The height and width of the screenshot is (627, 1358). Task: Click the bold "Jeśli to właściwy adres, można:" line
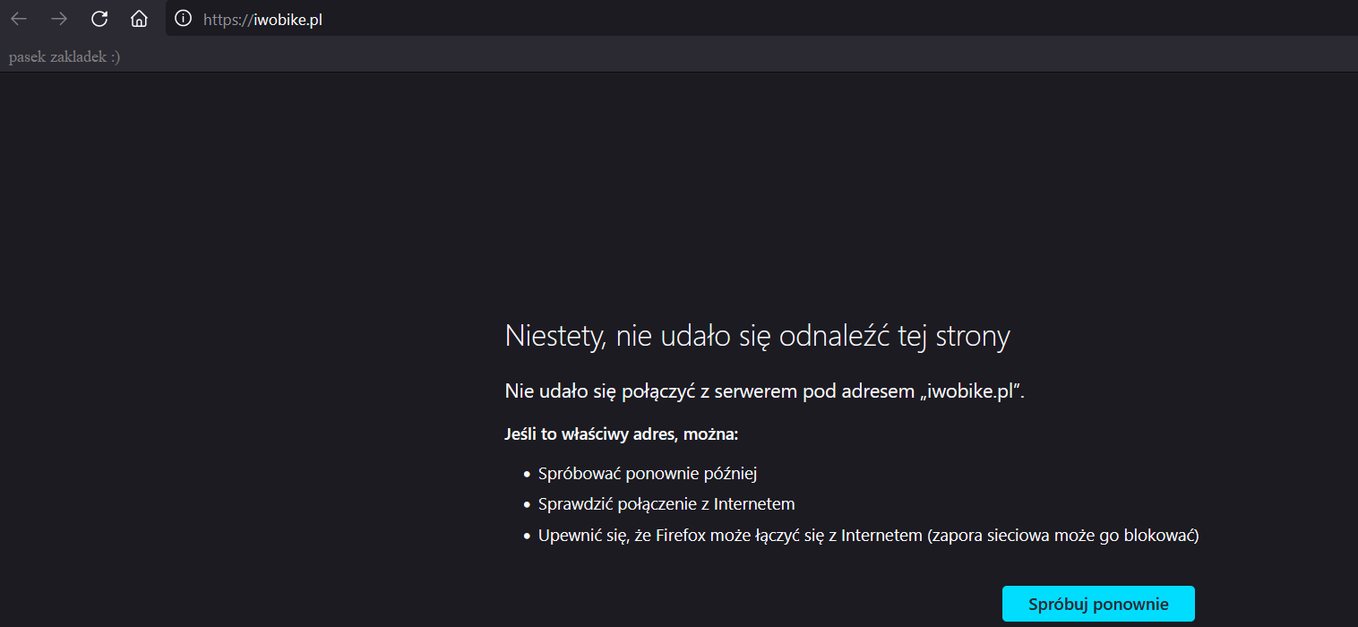(x=622, y=435)
